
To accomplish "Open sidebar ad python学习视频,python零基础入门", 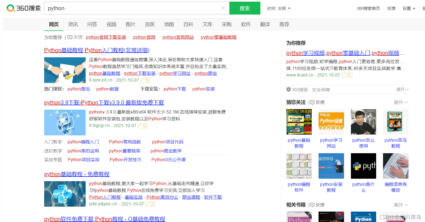I will [x=345, y=53].
